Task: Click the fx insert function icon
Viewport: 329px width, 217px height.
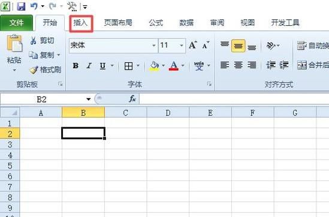Action: pos(132,98)
